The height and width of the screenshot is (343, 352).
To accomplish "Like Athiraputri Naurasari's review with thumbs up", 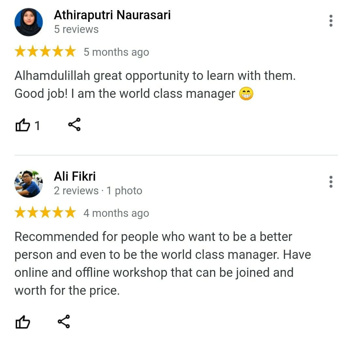I will click(x=22, y=125).
